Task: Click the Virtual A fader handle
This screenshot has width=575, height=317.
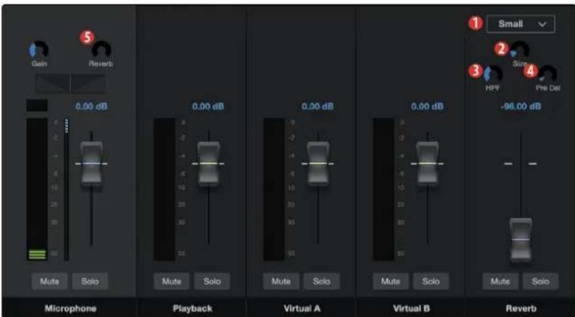Action: [318, 163]
